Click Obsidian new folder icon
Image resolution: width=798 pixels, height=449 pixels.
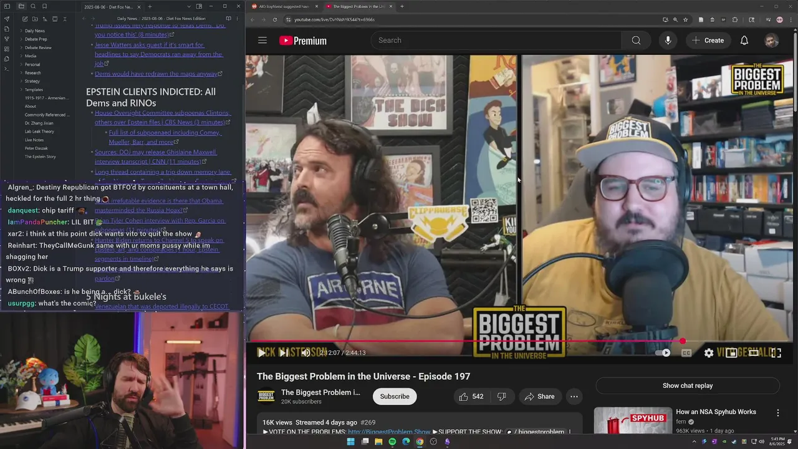coord(35,19)
